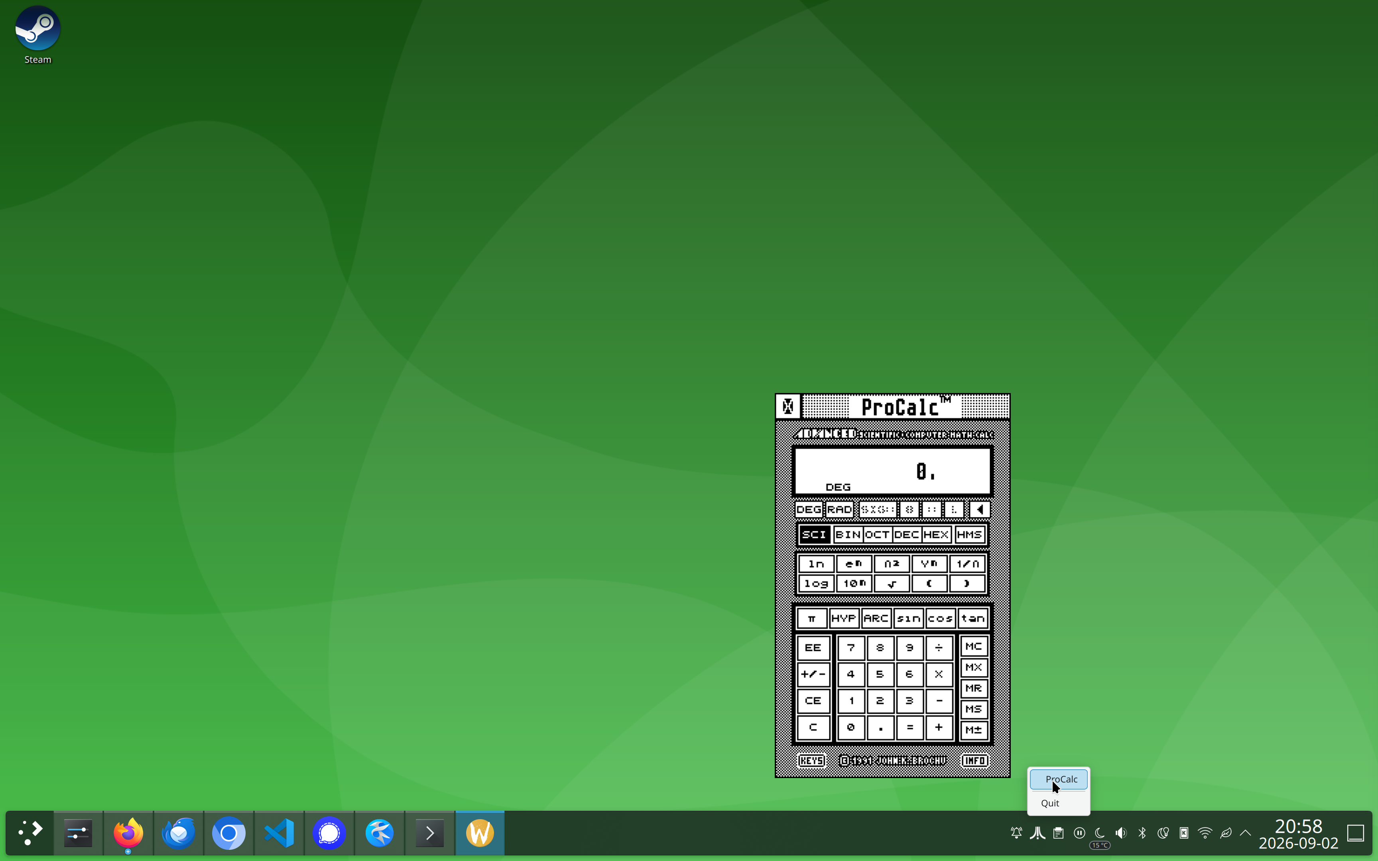
Task: Expand hidden system tray icons arrow
Action: [1245, 833]
